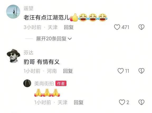Select comment text 豹哥 有情有义

[x=41, y=62]
